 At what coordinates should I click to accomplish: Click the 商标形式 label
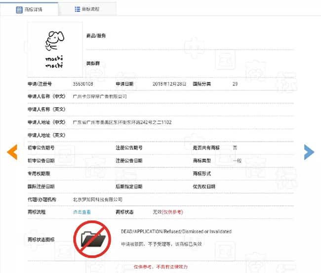click(x=201, y=174)
